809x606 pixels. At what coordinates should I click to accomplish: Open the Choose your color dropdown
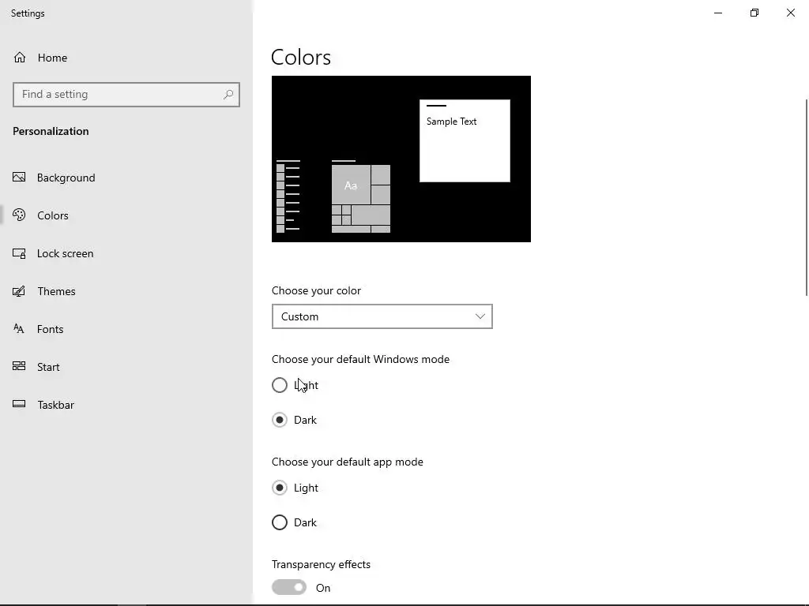(x=382, y=316)
